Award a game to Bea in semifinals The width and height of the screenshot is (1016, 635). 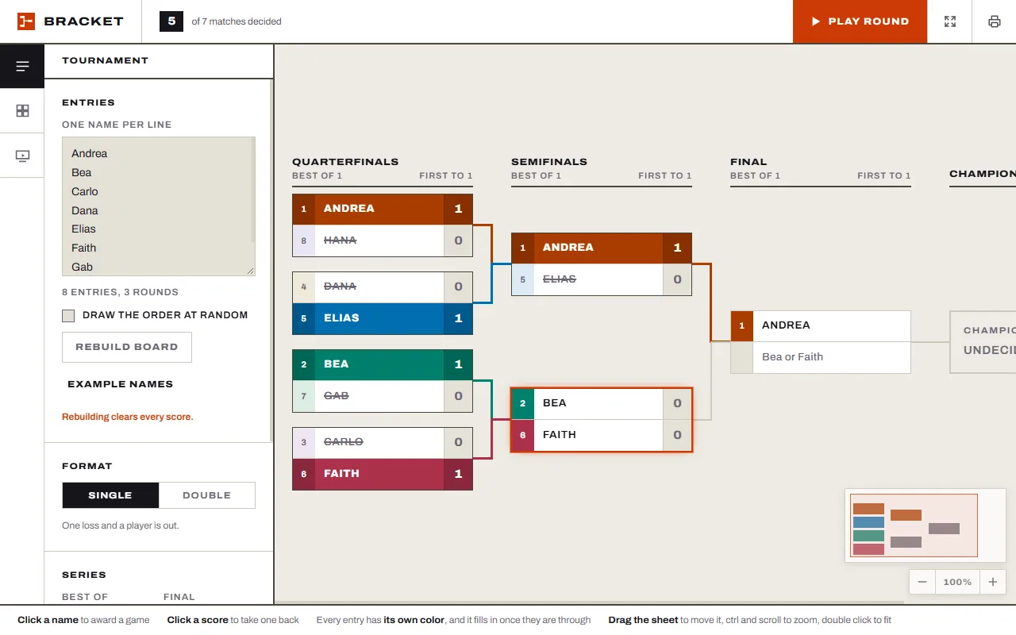598,403
